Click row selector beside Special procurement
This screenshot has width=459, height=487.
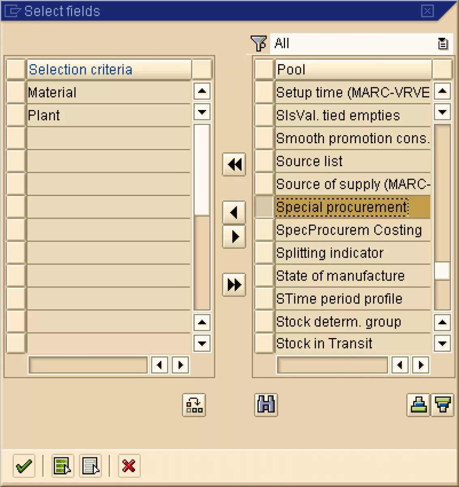tap(264, 207)
